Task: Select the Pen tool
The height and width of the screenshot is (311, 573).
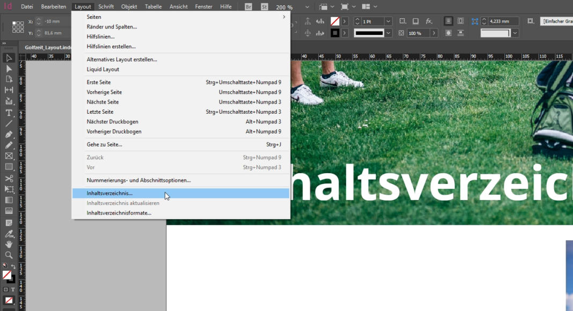Action: [x=9, y=135]
